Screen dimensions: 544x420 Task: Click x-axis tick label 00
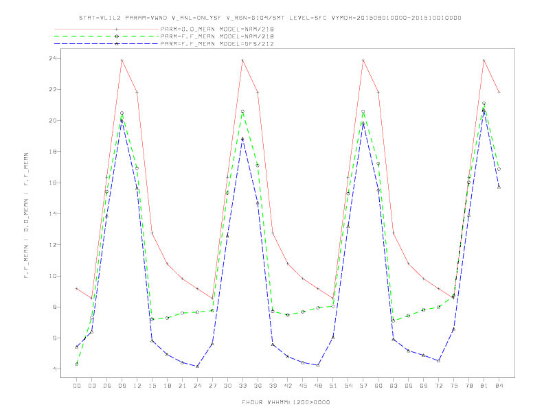pyautogui.click(x=77, y=386)
